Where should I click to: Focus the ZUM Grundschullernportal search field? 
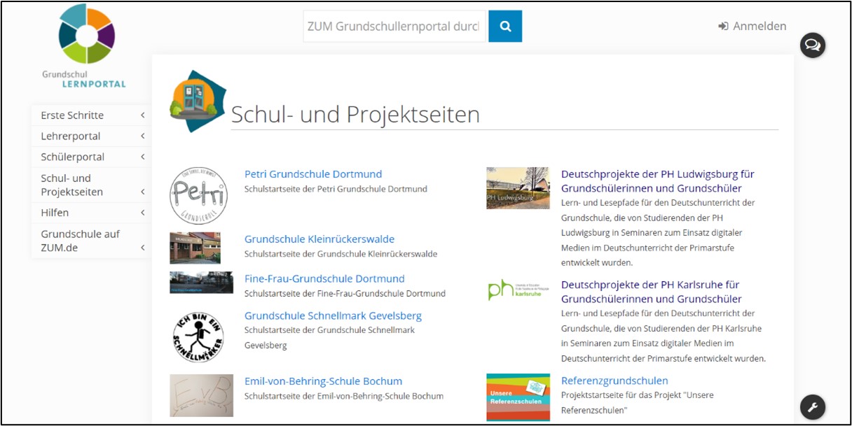pos(394,27)
